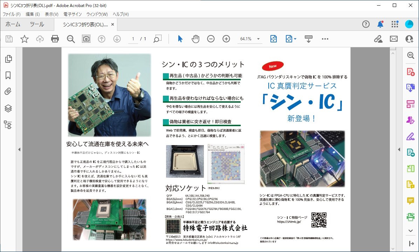Image resolution: width=419 pixels, height=252 pixels.
Task: Open the Create PDF tool in right pane
Action: tap(411, 72)
